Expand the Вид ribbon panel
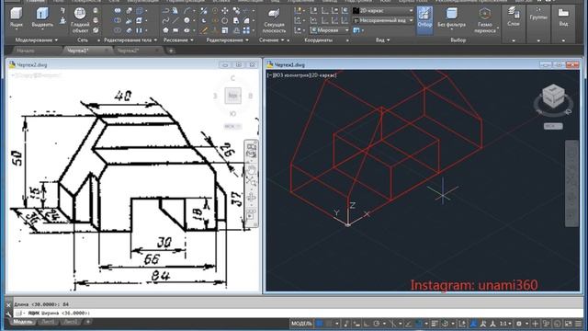Image resolution: width=588 pixels, height=331 pixels. (x=382, y=40)
